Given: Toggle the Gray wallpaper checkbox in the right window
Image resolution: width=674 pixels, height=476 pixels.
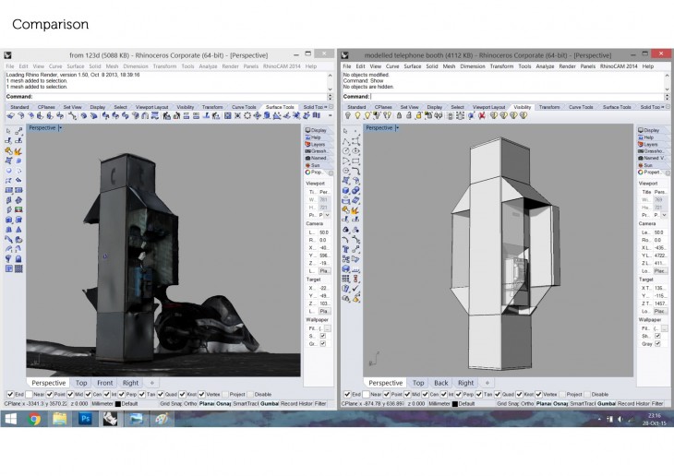Looking at the screenshot, I should pos(656,343).
